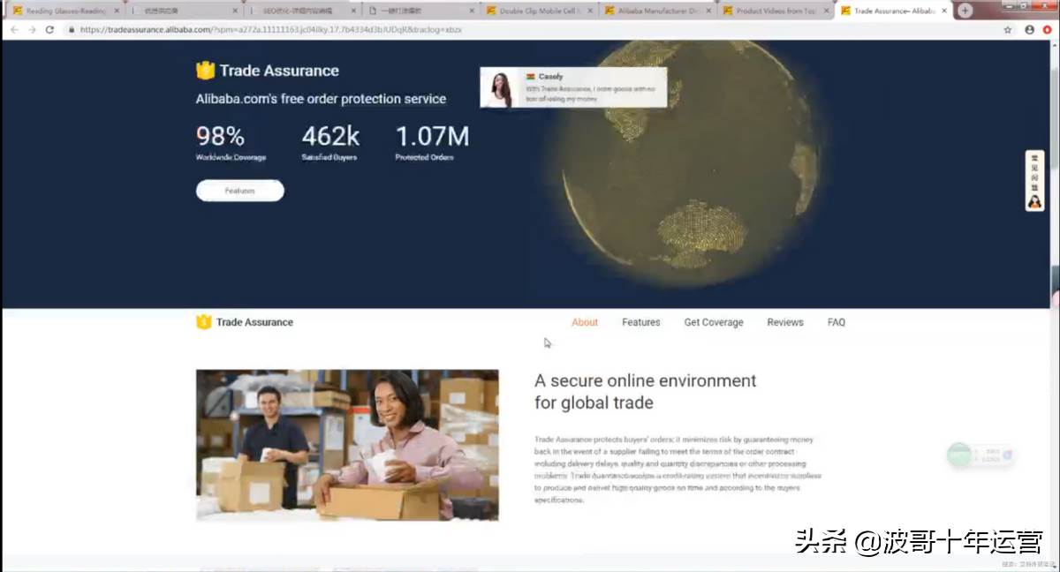Switch to the blank document browser tab
Image resolution: width=1060 pixels, height=572 pixels.
[421, 11]
